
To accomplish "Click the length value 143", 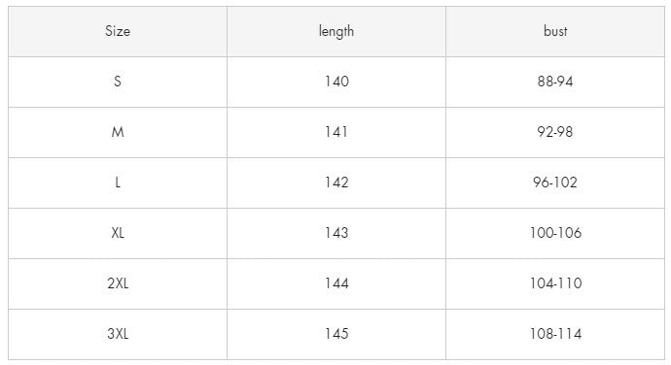I will (336, 233).
